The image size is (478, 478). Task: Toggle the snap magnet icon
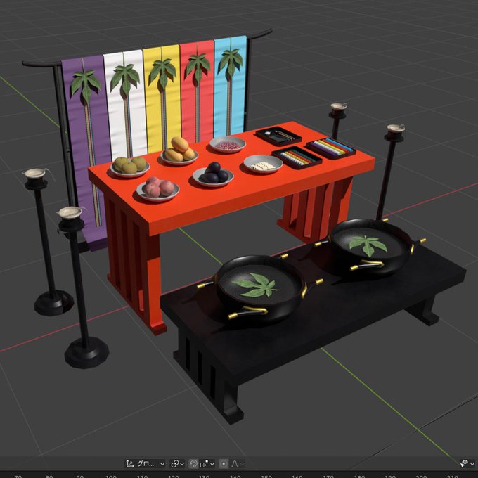pos(193,464)
